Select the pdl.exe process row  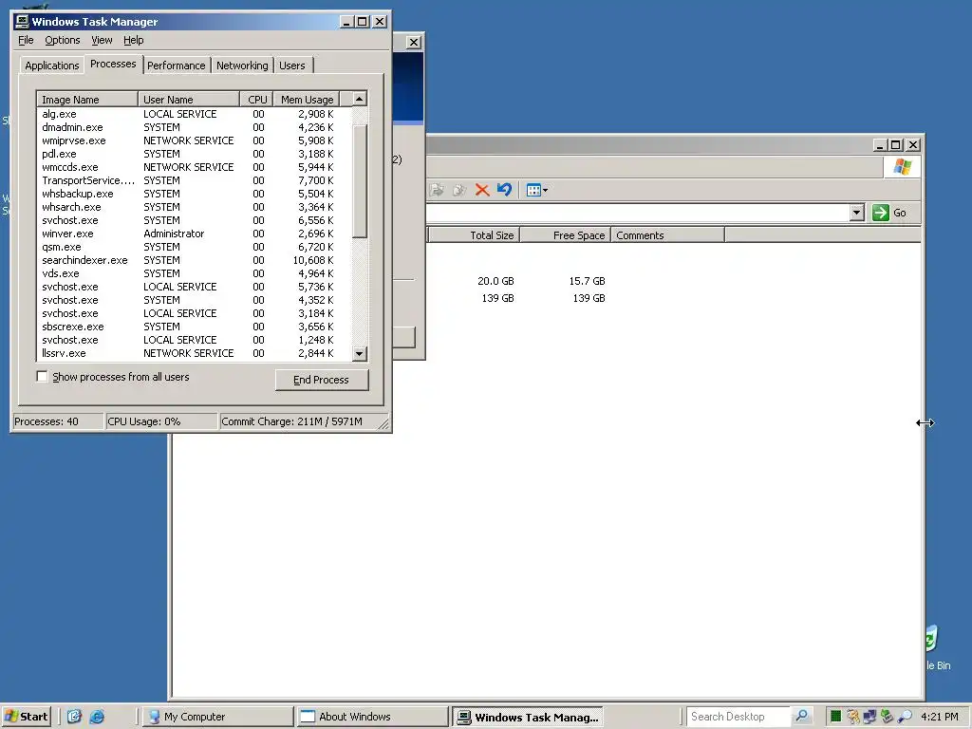[194, 154]
